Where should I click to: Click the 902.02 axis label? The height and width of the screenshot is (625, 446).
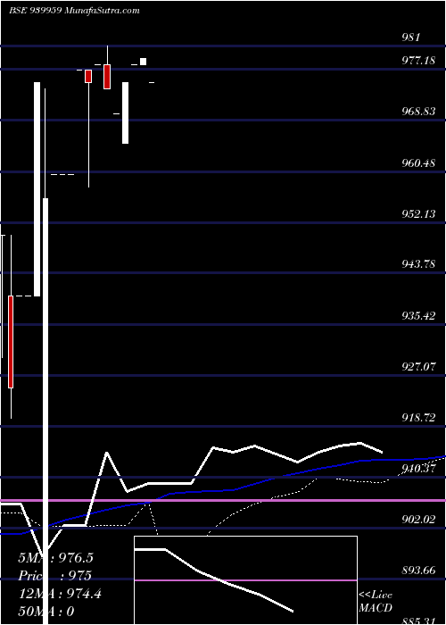tap(418, 520)
